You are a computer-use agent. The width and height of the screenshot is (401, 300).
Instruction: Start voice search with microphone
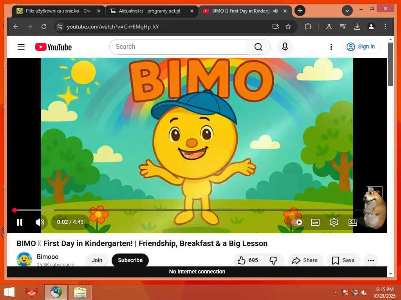(285, 47)
